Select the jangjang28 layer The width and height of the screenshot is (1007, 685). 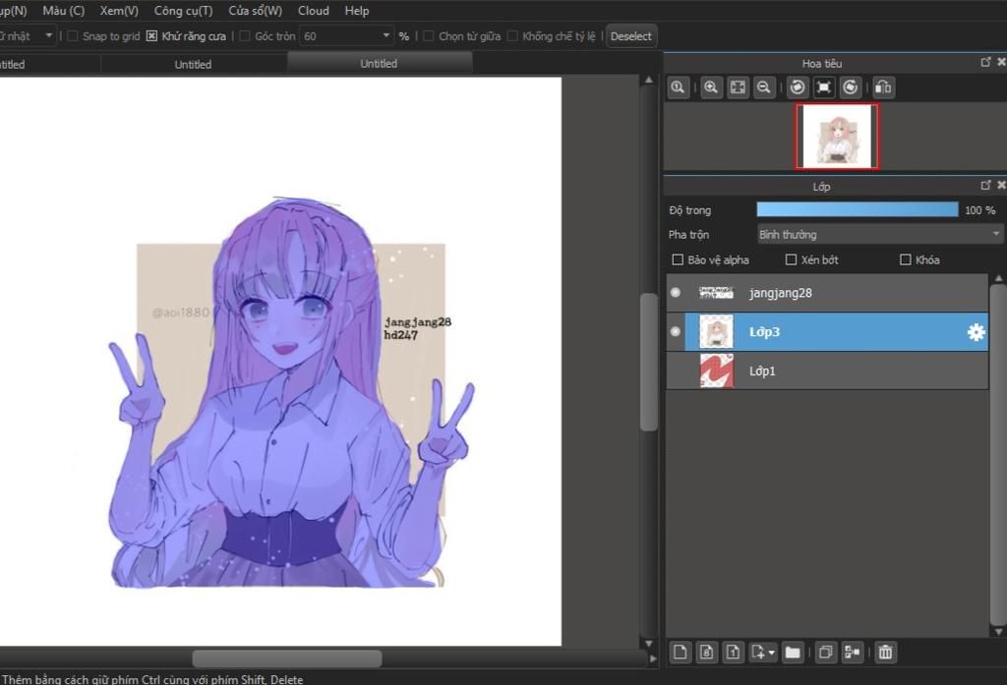pos(827,293)
